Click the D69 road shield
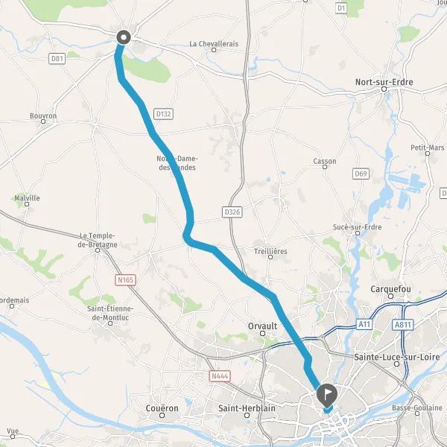The height and width of the screenshot is (447, 447). pyautogui.click(x=361, y=174)
